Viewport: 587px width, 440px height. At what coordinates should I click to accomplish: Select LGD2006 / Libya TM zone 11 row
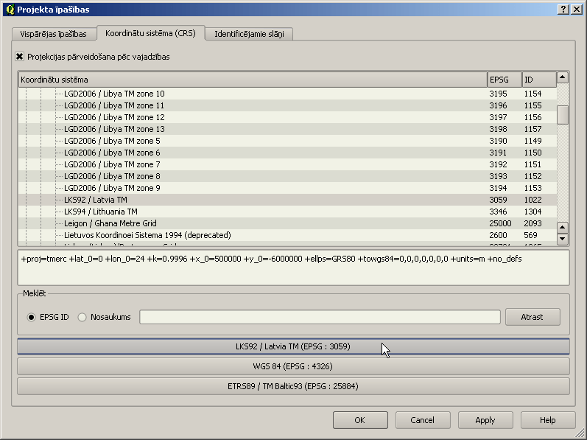(x=287, y=105)
